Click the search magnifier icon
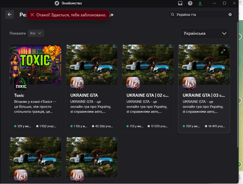The image size is (243, 184). [x=172, y=14]
